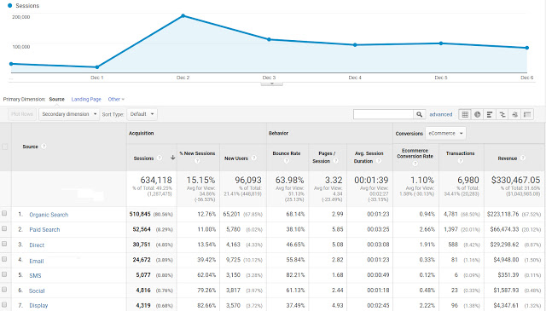
Task: Open help icon for New Users column
Action: tap(254, 158)
